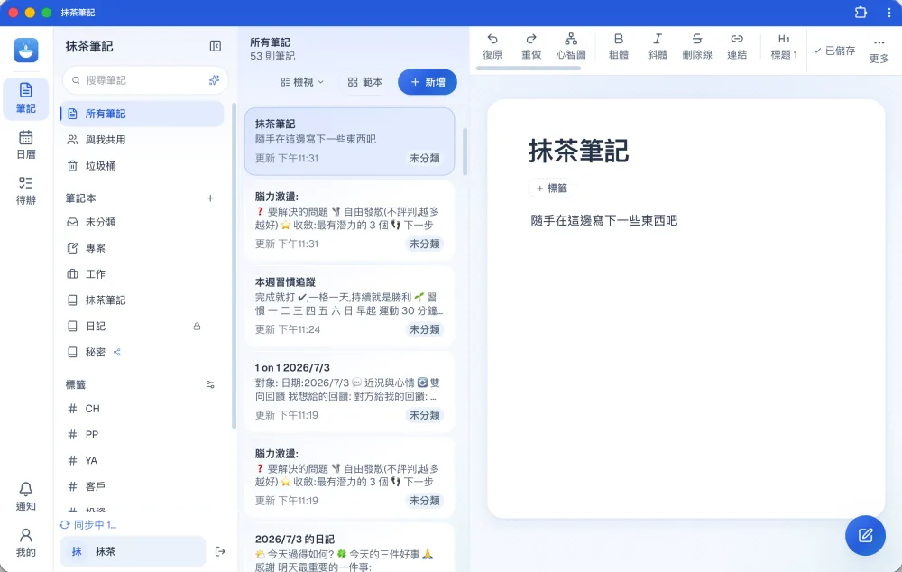Open the Trash (垃圾桶) folder
This screenshot has width=902, height=572.
(143, 166)
